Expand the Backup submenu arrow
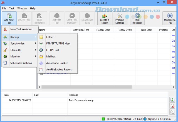Image resolution: width=178 pixels, height=122 pixels. coord(36,37)
